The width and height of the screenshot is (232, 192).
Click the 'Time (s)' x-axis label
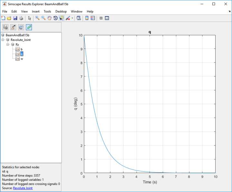point(150,182)
